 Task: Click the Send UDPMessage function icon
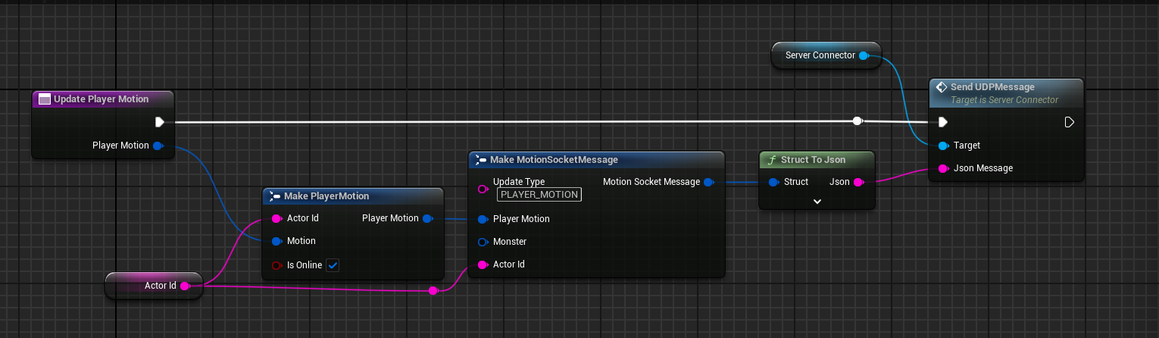click(x=942, y=87)
